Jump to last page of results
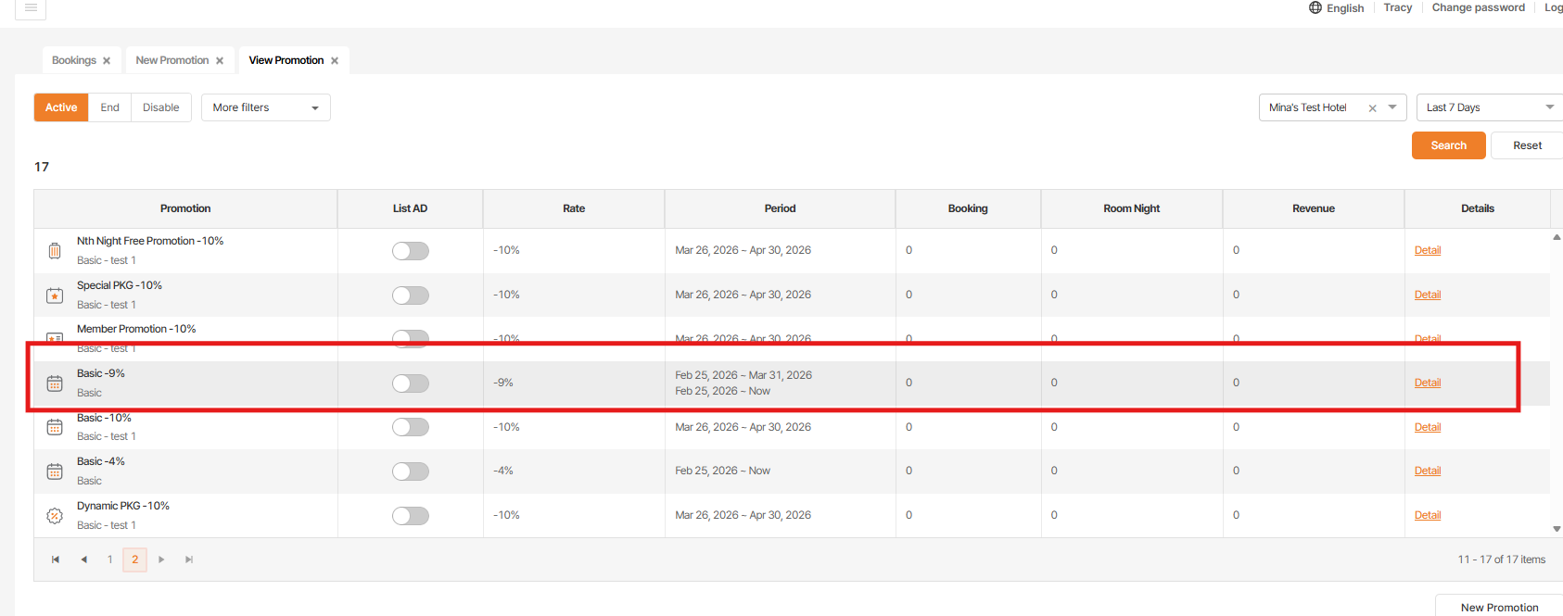Screen dimensions: 1563x616 tap(189, 559)
